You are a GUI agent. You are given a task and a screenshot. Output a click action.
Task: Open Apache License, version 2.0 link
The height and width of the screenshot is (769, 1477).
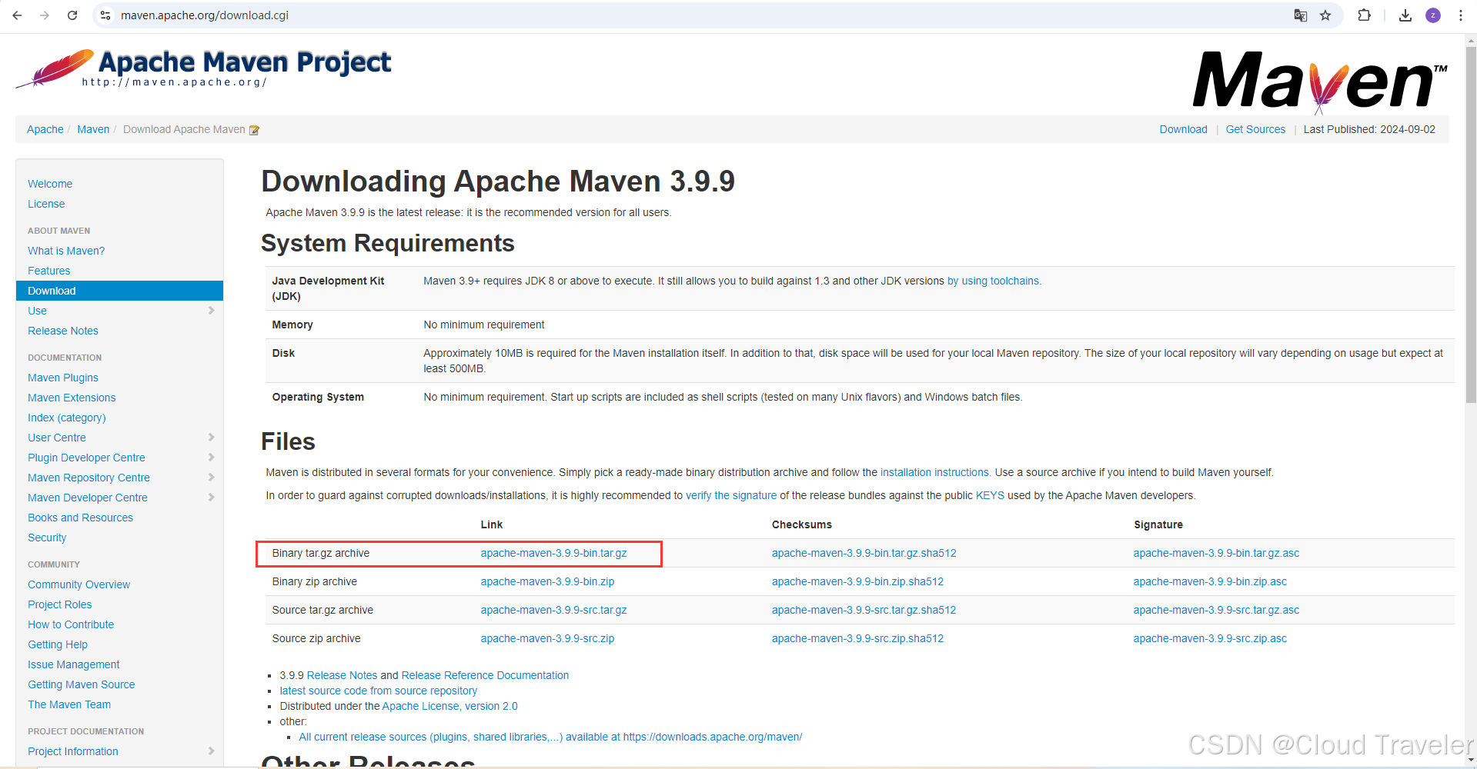click(x=449, y=706)
